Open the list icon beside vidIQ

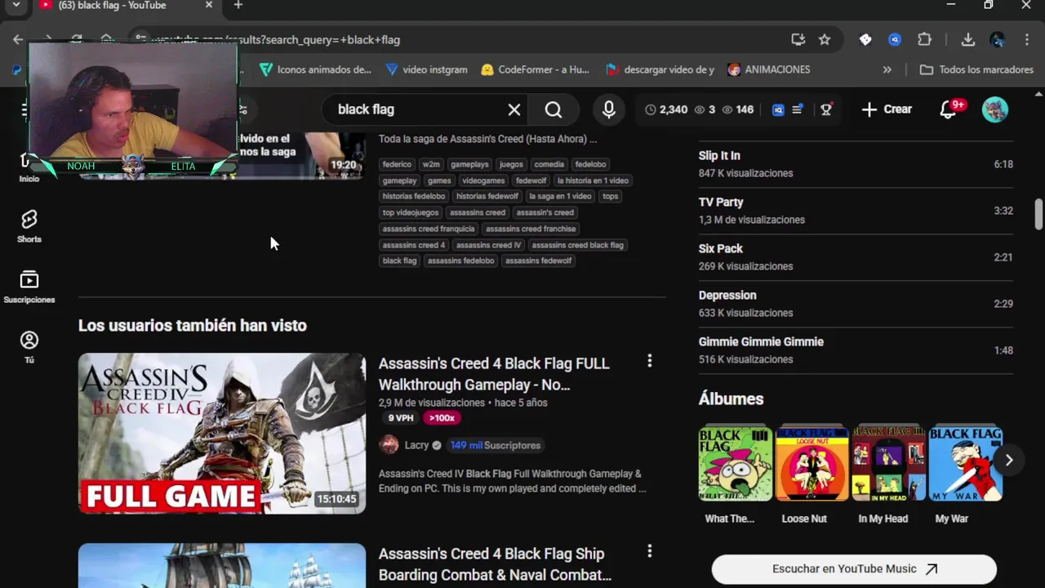[x=798, y=109]
